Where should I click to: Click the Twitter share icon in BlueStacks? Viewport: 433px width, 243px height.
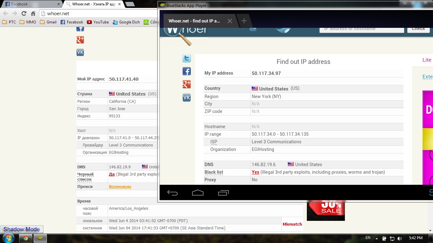coord(187,58)
